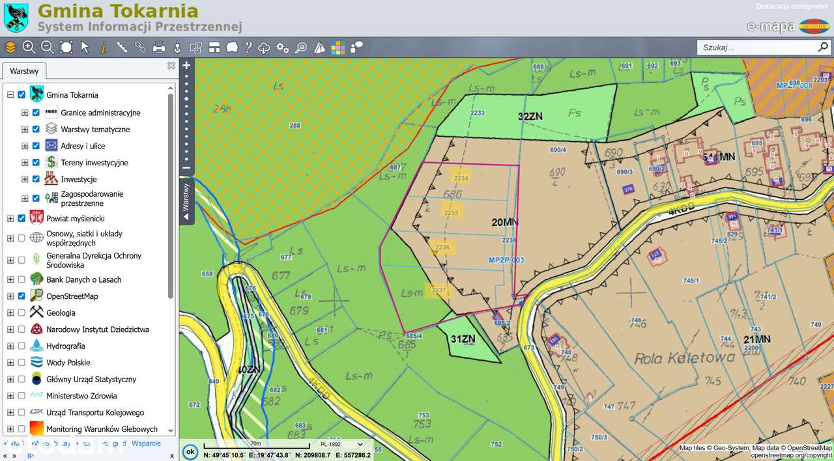
Task: Click the full extent view tool
Action: tap(66, 47)
